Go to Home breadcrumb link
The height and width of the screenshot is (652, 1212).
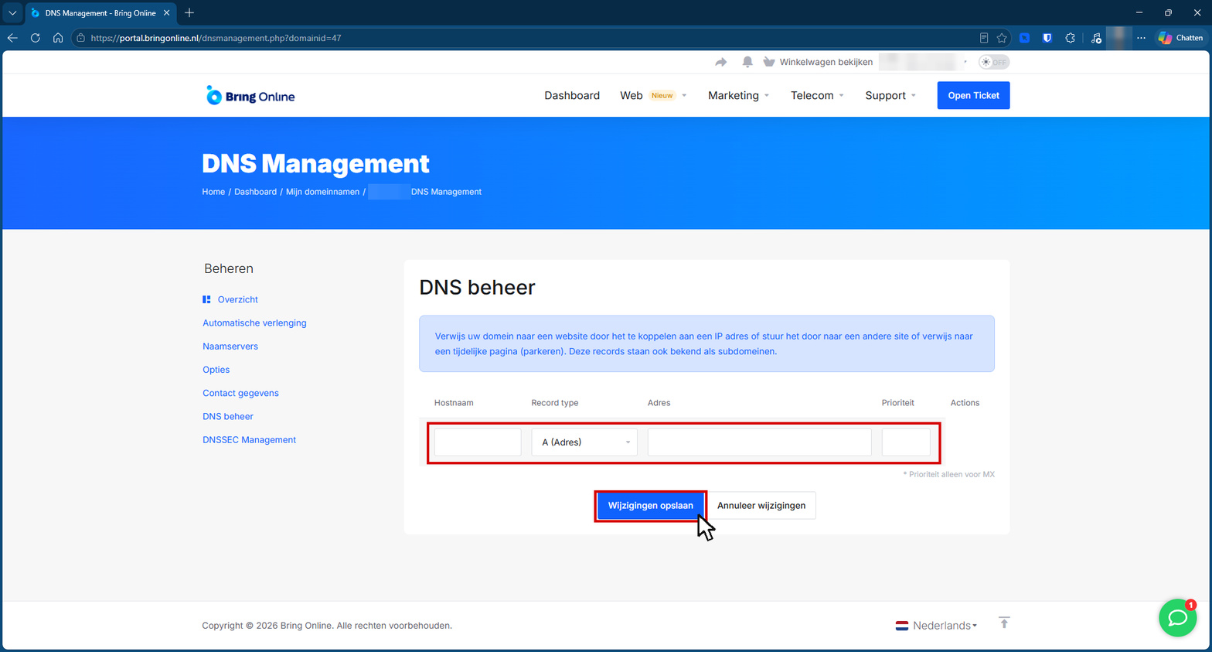(213, 192)
